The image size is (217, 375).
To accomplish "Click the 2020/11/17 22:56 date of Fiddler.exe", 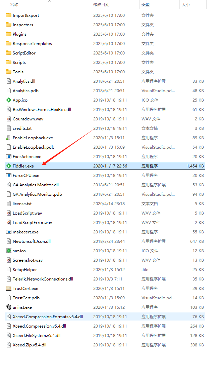I will 110,166.
